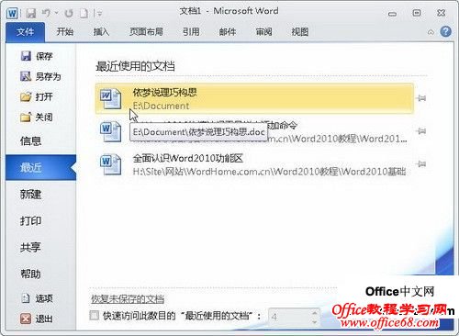Switch to the 视图 ribbon tab
The width and height of the screenshot is (459, 336).
300,31
